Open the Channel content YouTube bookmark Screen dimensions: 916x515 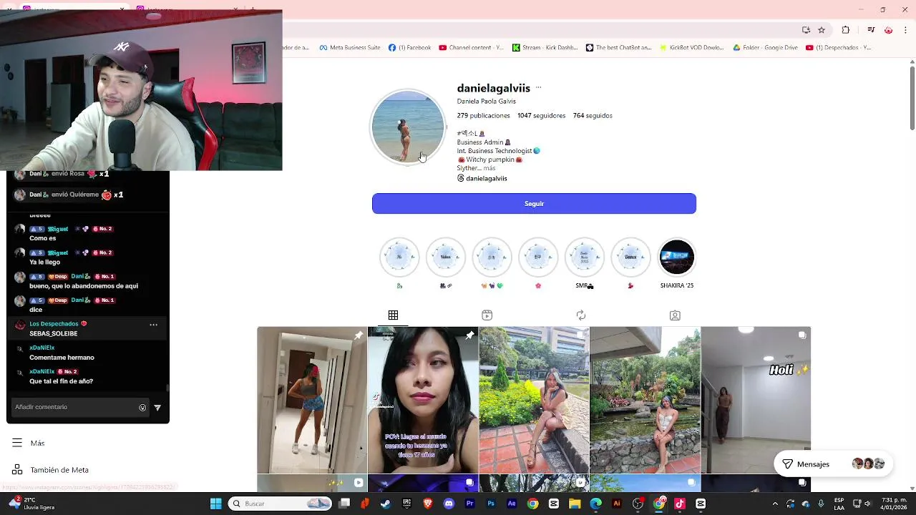(471, 48)
